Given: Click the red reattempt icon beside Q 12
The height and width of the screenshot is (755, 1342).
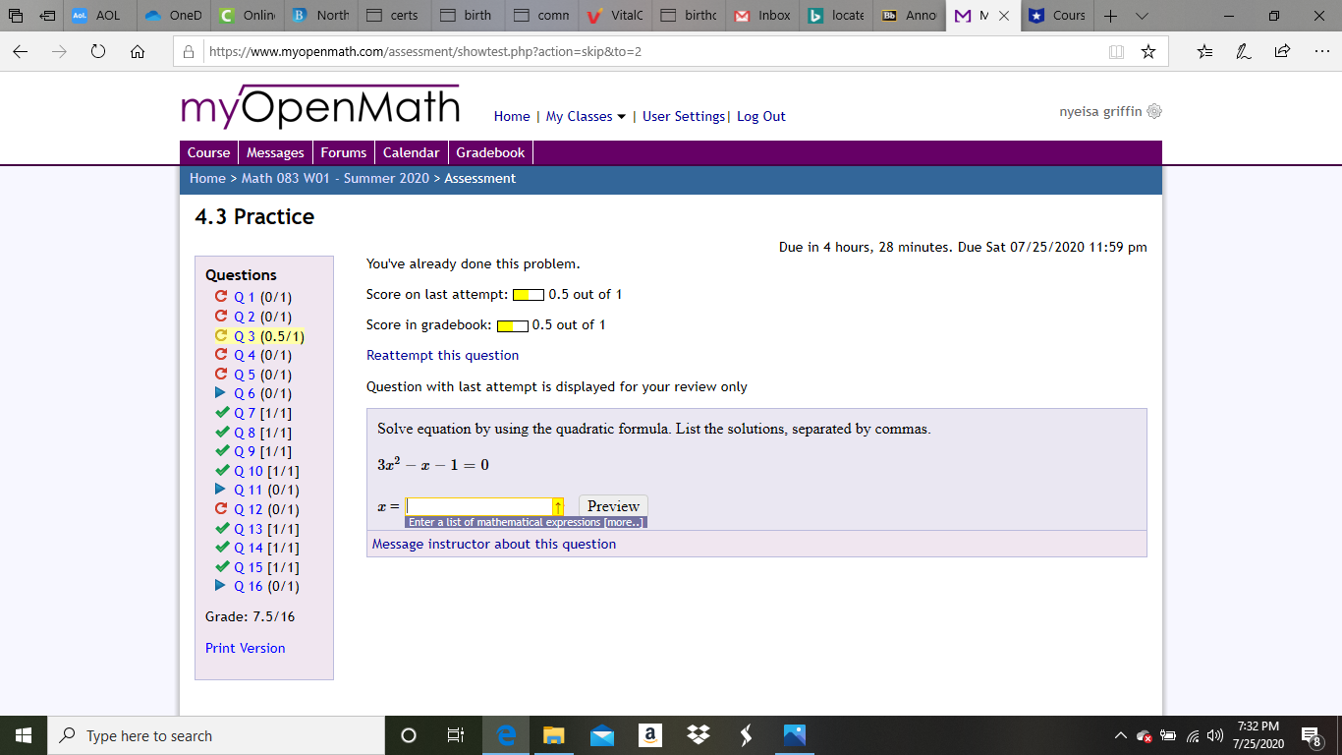Looking at the screenshot, I should tap(220, 509).
